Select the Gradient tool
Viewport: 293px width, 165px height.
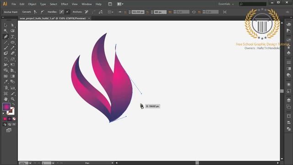click(12, 76)
